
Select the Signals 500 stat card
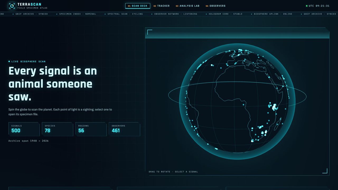point(24,129)
